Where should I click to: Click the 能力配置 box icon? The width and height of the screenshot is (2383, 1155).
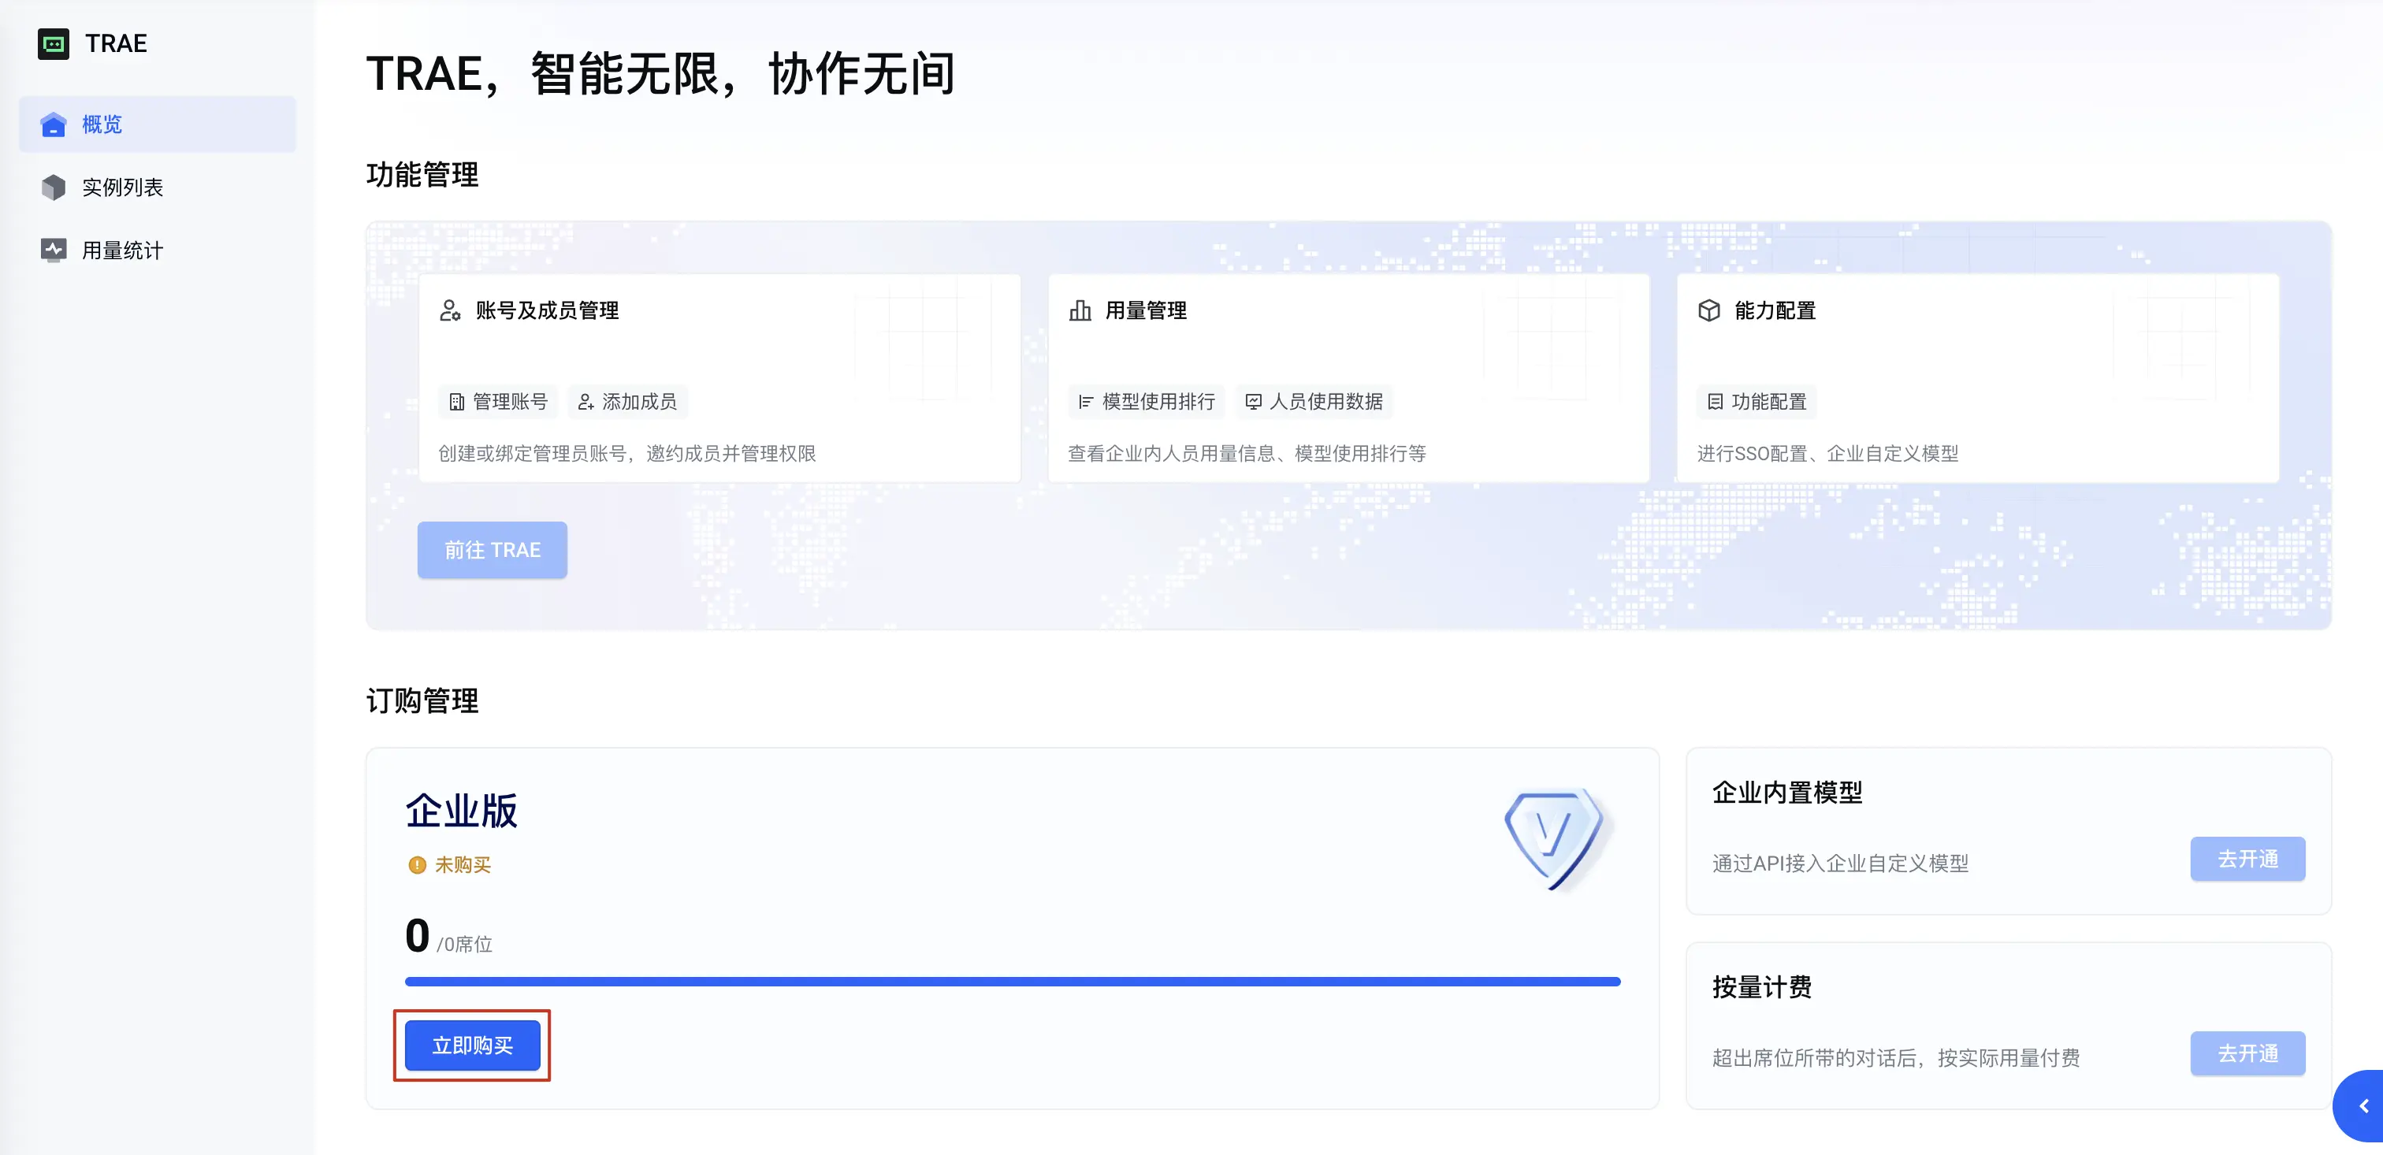[x=1708, y=310]
